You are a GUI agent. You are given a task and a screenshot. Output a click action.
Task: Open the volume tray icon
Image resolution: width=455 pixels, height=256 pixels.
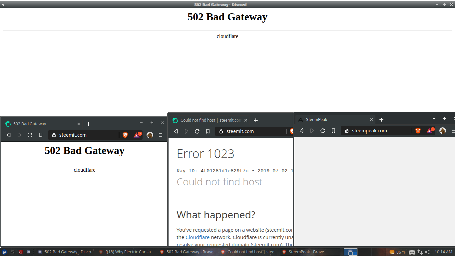(428, 252)
